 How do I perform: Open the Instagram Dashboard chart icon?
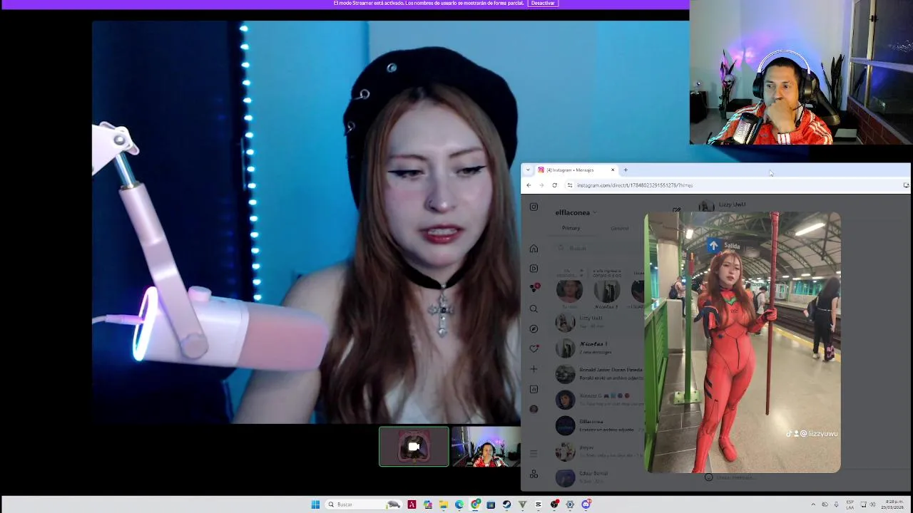pyautogui.click(x=534, y=389)
